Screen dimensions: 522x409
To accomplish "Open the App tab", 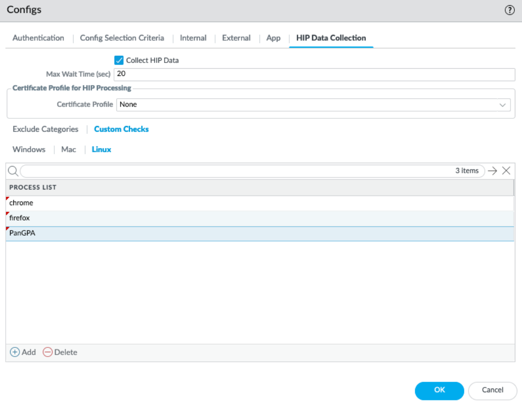I will click(x=273, y=38).
